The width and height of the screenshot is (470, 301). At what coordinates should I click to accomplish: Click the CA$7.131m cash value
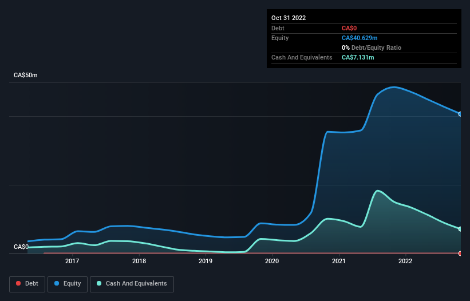click(x=358, y=57)
